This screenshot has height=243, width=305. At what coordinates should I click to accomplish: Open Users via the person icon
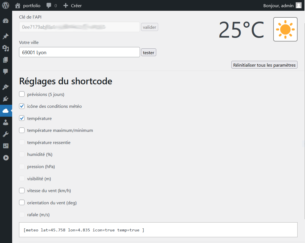coord(6,122)
